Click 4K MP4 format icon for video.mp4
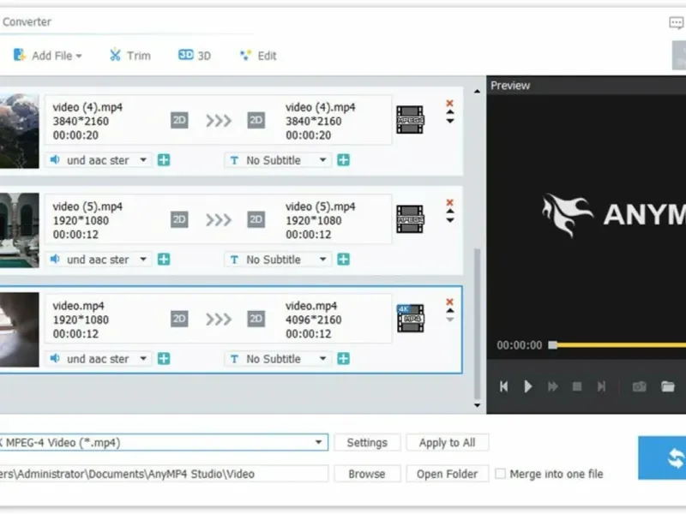The height and width of the screenshot is (514, 686). [410, 318]
